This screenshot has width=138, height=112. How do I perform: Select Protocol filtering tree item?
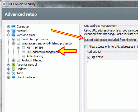(32, 60)
